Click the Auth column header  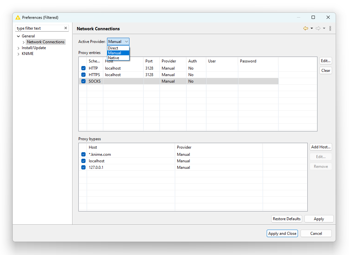[196, 61]
